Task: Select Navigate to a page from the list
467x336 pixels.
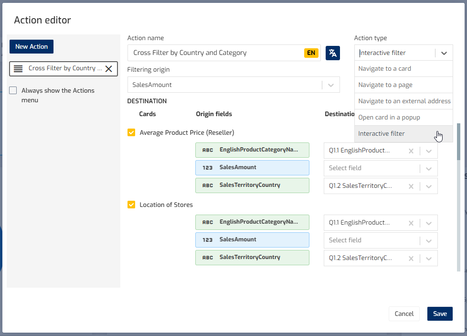Action: (385, 85)
